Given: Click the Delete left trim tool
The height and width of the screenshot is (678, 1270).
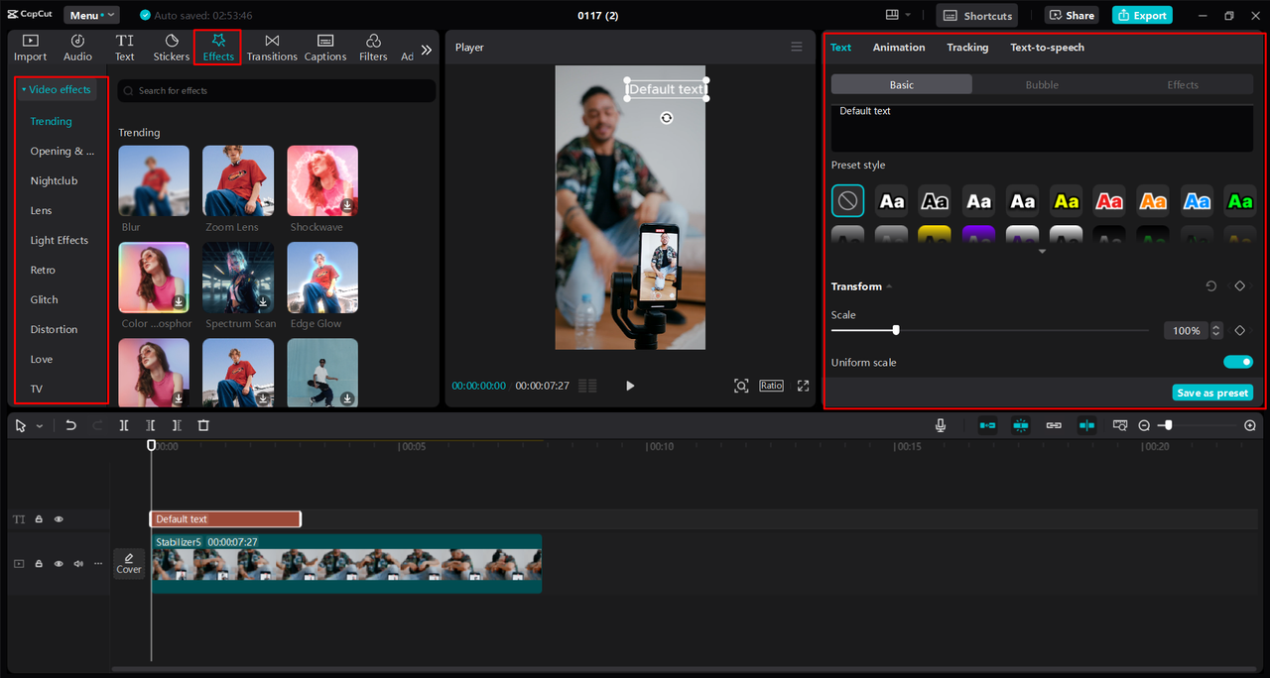Looking at the screenshot, I should (151, 425).
